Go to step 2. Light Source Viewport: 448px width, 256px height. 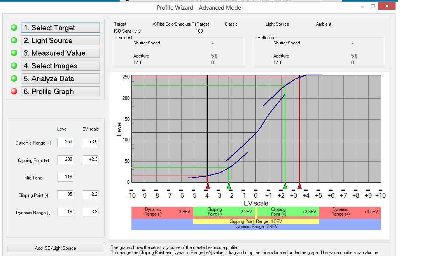point(60,40)
